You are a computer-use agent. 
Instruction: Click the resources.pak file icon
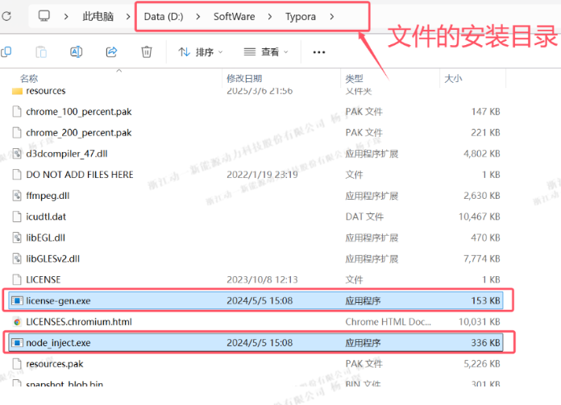tap(17, 364)
